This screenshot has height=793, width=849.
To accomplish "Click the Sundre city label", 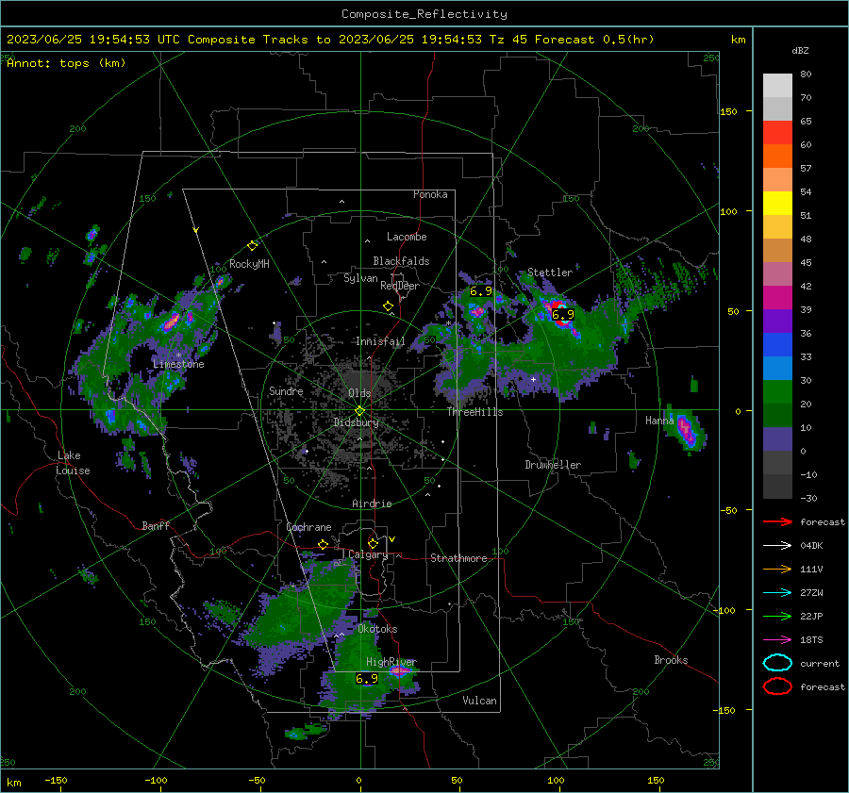I will tap(286, 391).
